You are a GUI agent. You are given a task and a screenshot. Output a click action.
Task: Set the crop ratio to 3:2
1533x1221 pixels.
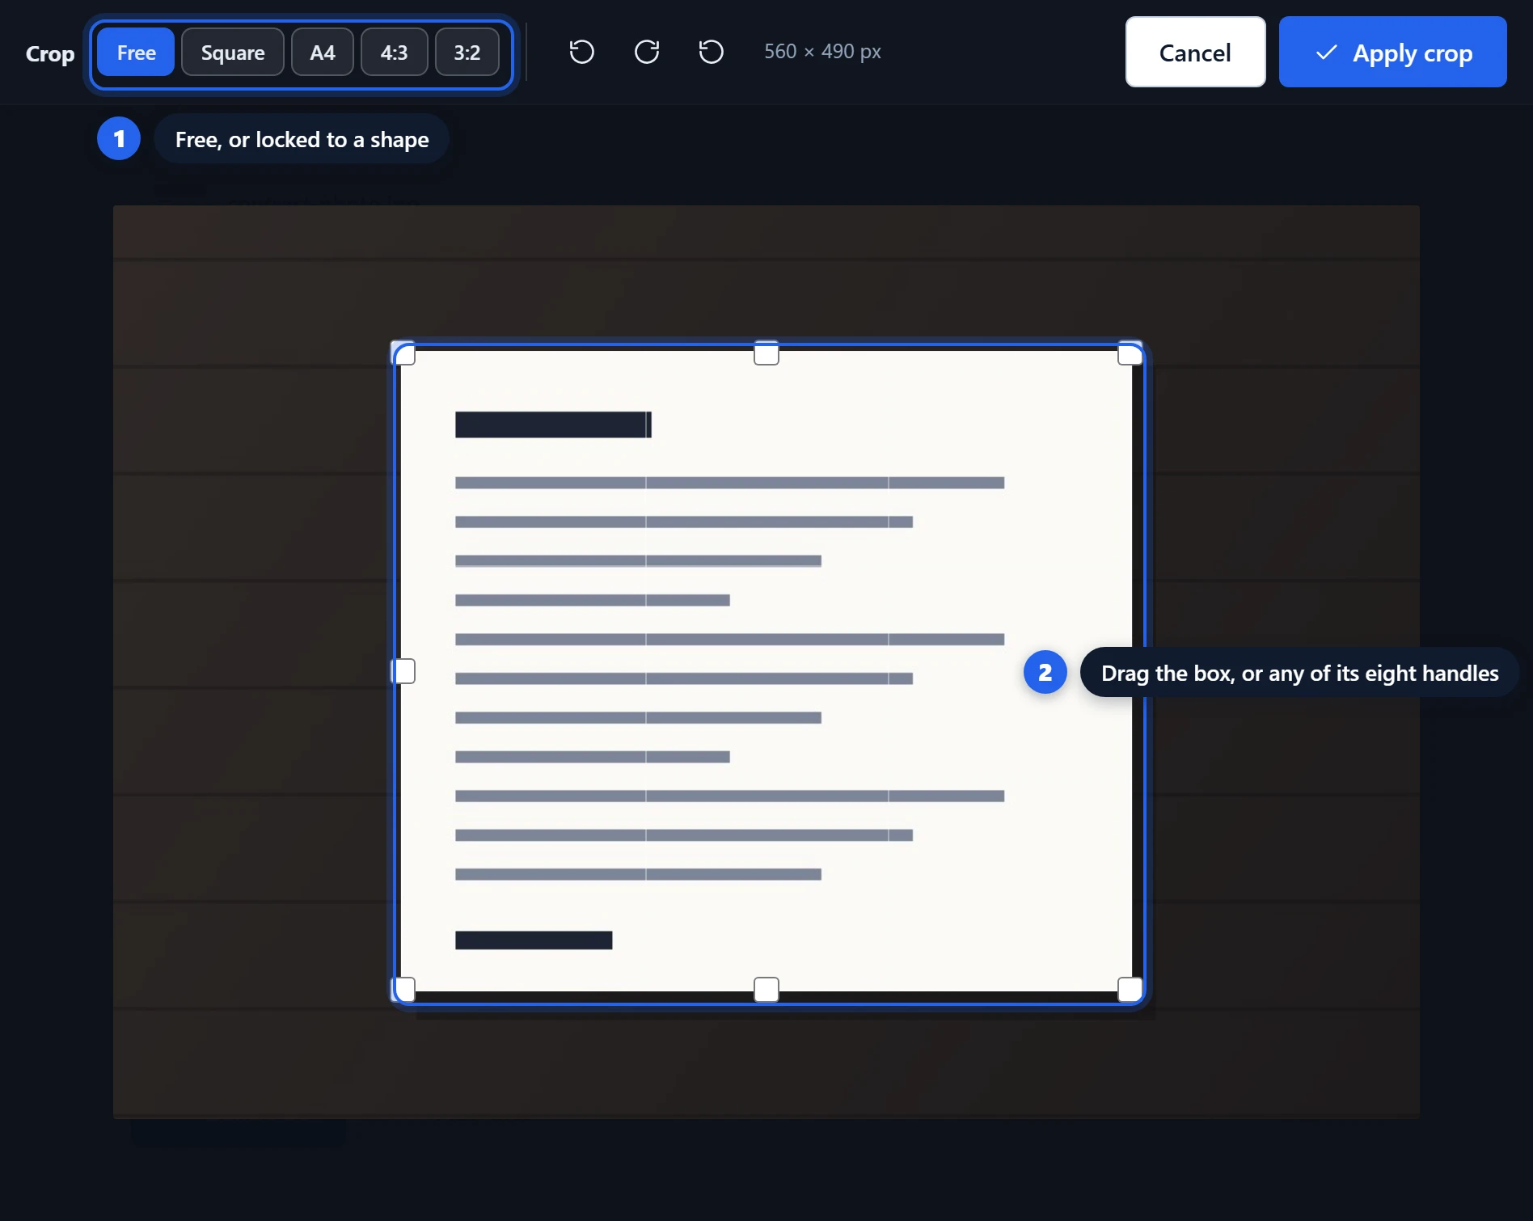click(467, 53)
